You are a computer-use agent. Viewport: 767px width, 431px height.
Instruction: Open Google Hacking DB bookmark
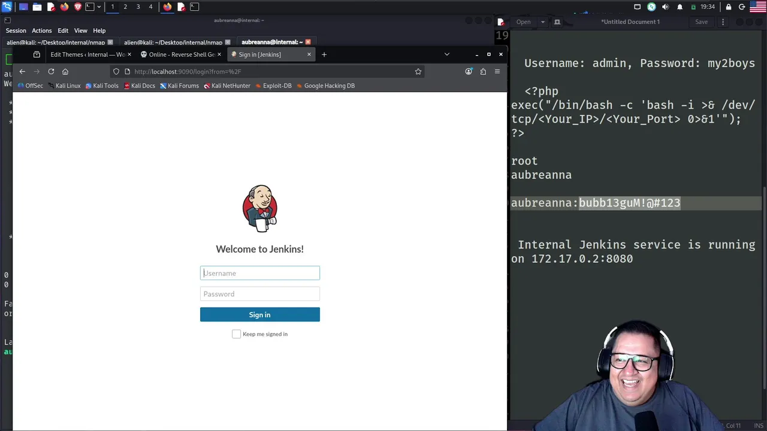(x=325, y=86)
